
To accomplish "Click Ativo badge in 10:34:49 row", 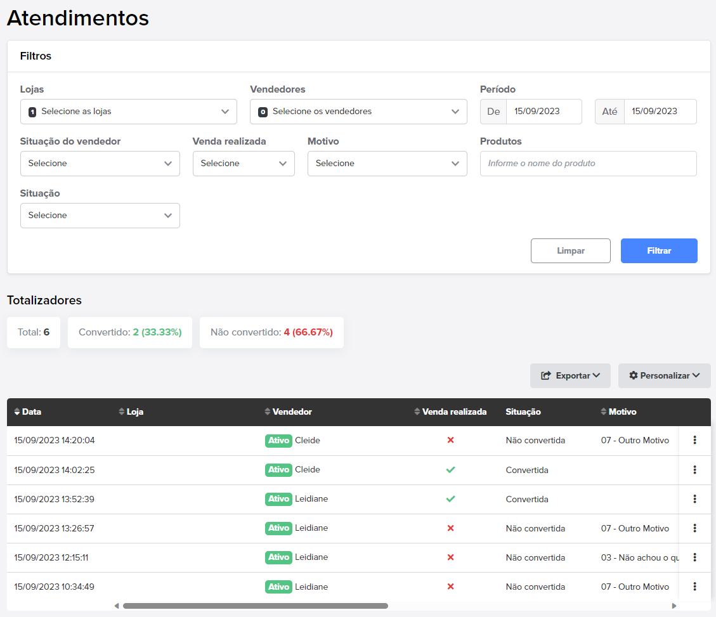I will click(x=278, y=587).
